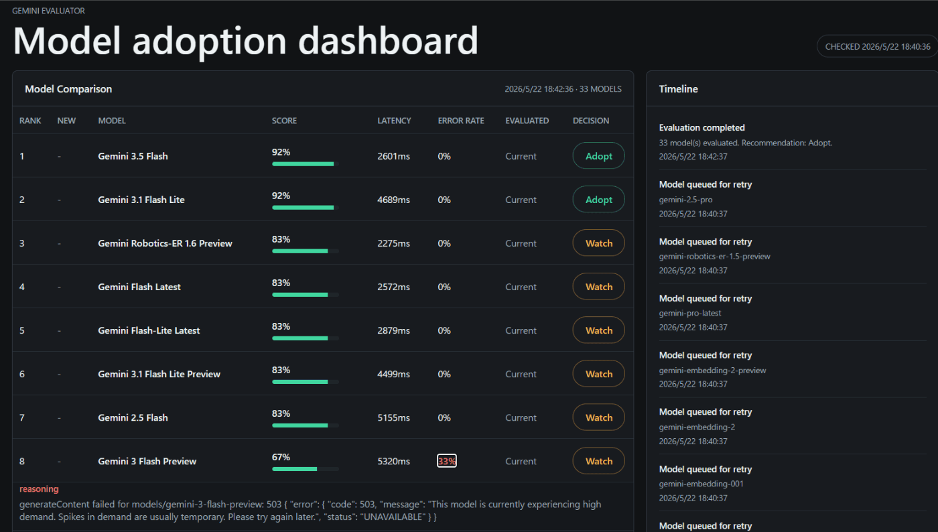The height and width of the screenshot is (532, 938).
Task: Click the gemini-embedding-2-preview timeline entry
Action: [x=793, y=370]
